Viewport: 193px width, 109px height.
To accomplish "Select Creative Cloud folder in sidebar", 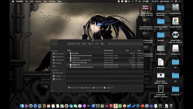I will click(59, 57).
